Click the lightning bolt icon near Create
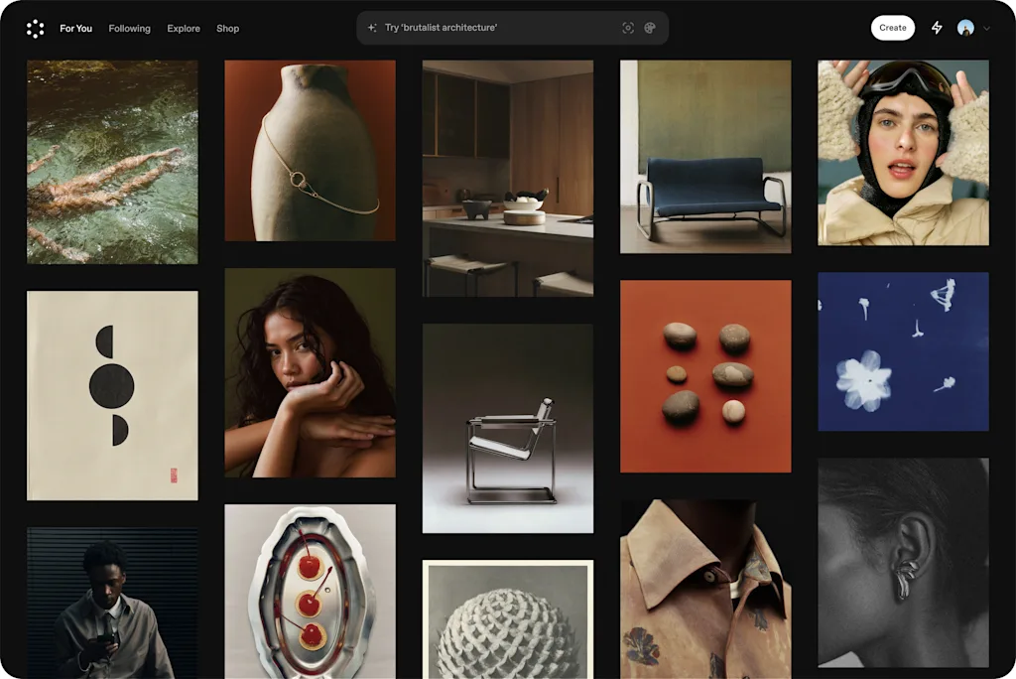The width and height of the screenshot is (1016, 679). (x=937, y=28)
